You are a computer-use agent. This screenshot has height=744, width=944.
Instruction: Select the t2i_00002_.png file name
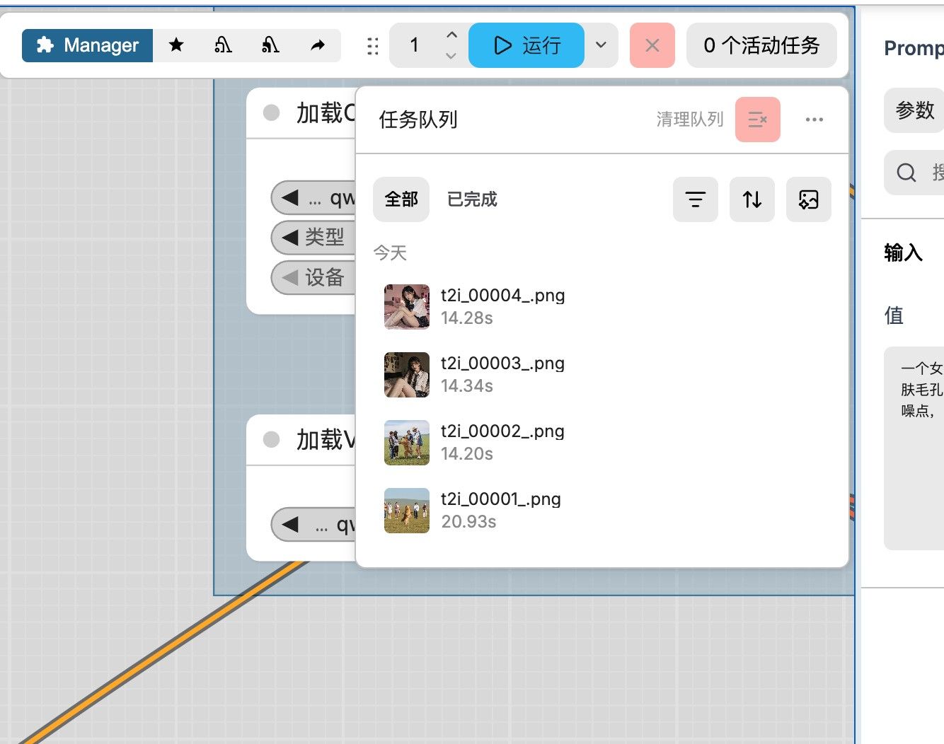(502, 431)
